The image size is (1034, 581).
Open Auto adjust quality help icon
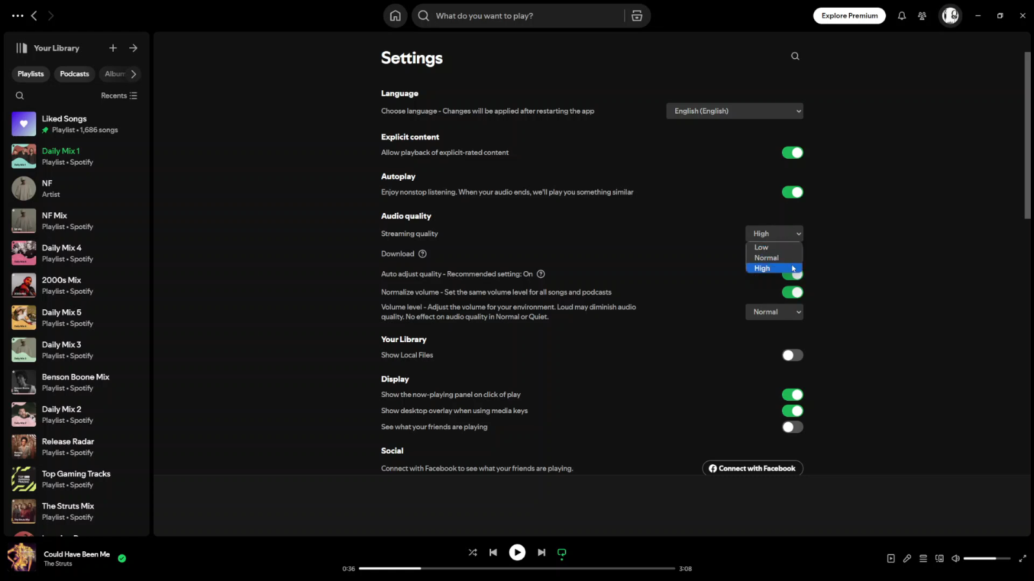[x=541, y=274]
